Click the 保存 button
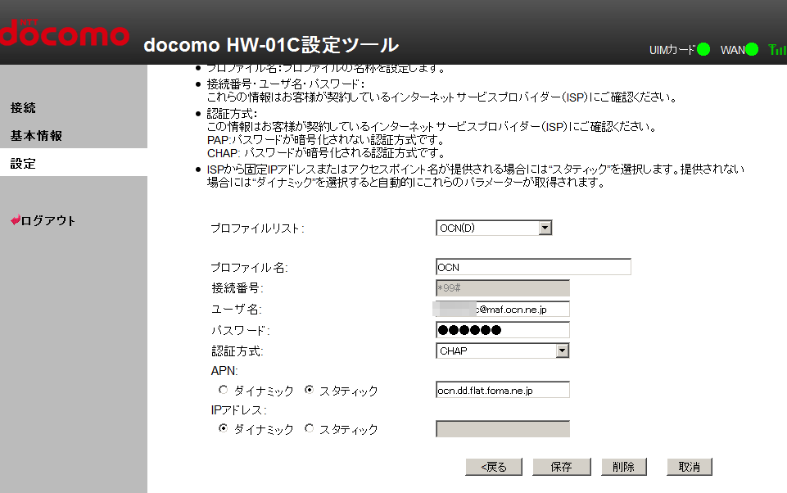This screenshot has height=493, width=787. [562, 467]
